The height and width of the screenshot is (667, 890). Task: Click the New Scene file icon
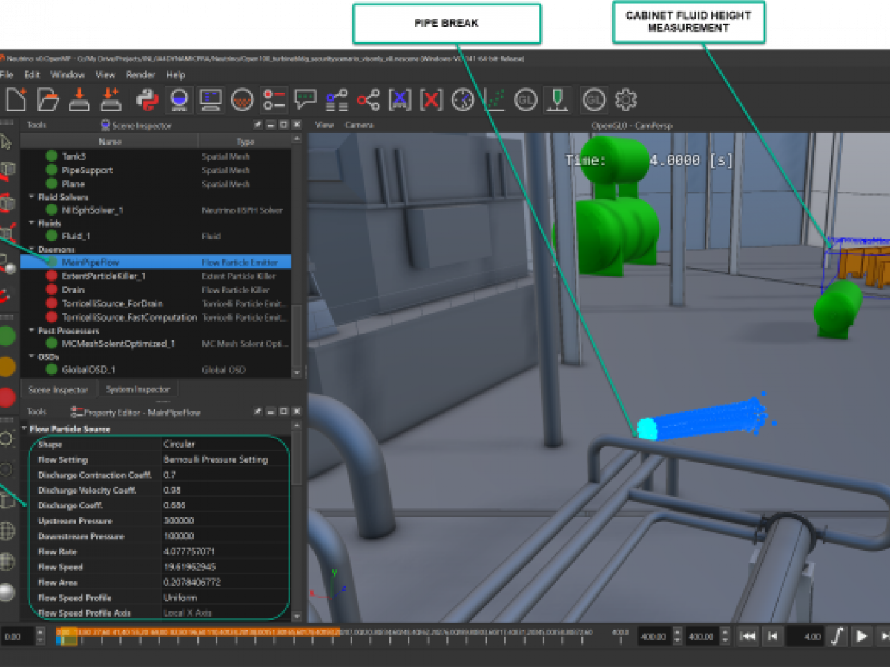point(16,99)
